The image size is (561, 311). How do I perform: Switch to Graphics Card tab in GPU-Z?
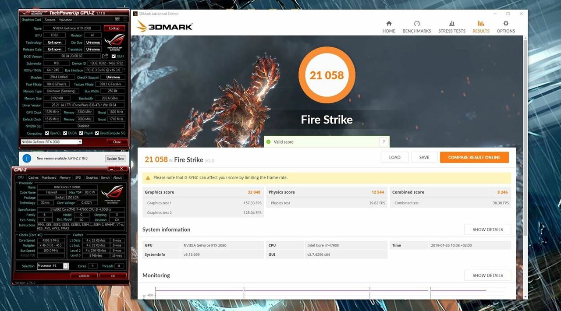(x=32, y=20)
